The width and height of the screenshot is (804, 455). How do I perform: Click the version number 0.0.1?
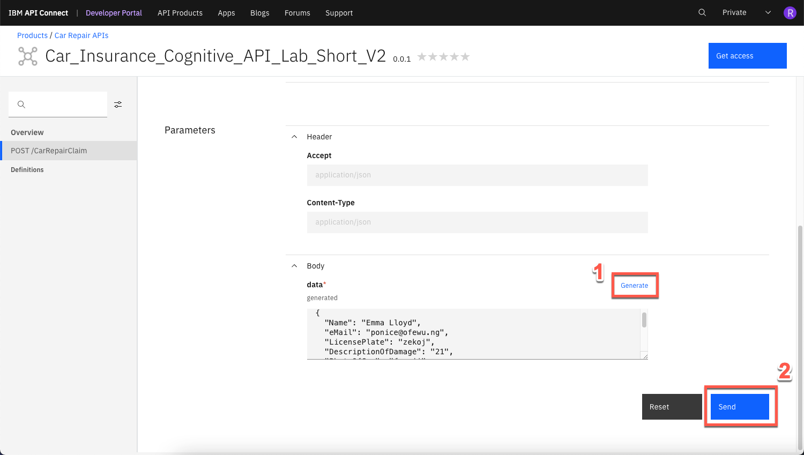[x=402, y=59]
